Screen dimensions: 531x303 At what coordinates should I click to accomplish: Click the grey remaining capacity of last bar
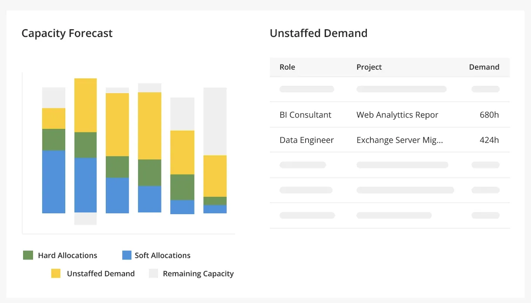pos(215,121)
